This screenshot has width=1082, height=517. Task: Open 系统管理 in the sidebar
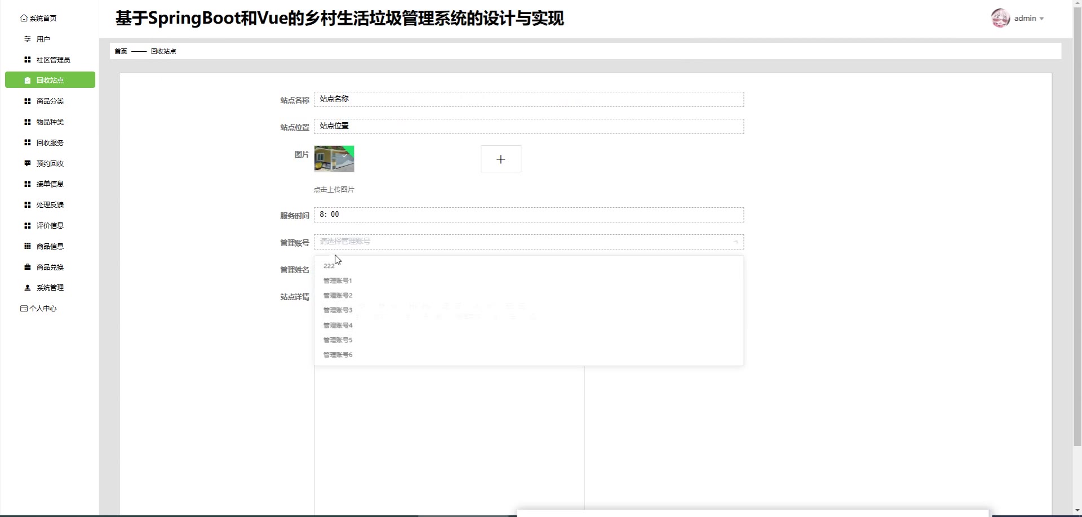[50, 288]
